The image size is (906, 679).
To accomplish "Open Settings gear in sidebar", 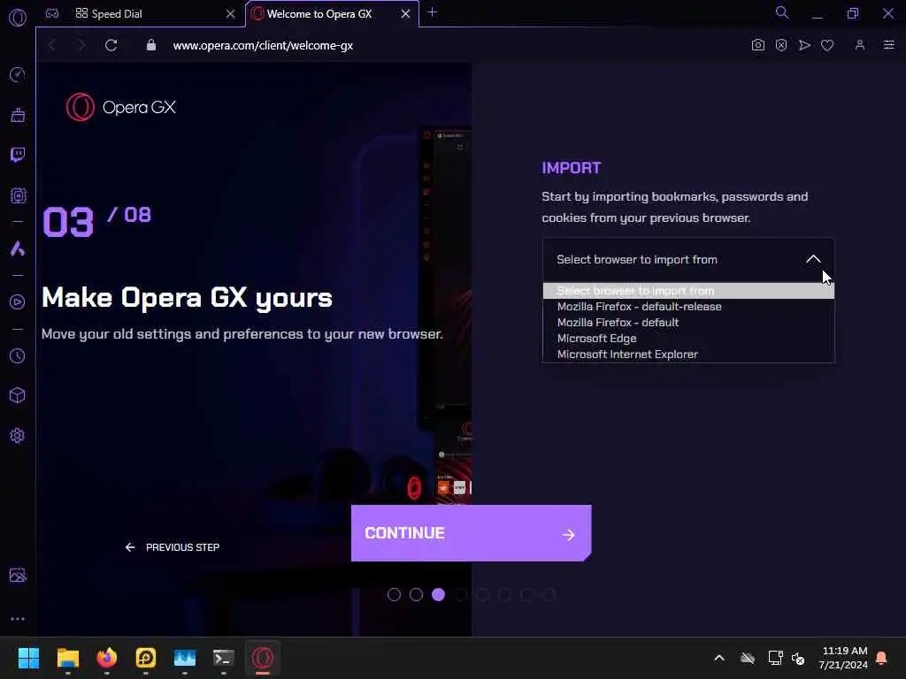I will pyautogui.click(x=18, y=435).
